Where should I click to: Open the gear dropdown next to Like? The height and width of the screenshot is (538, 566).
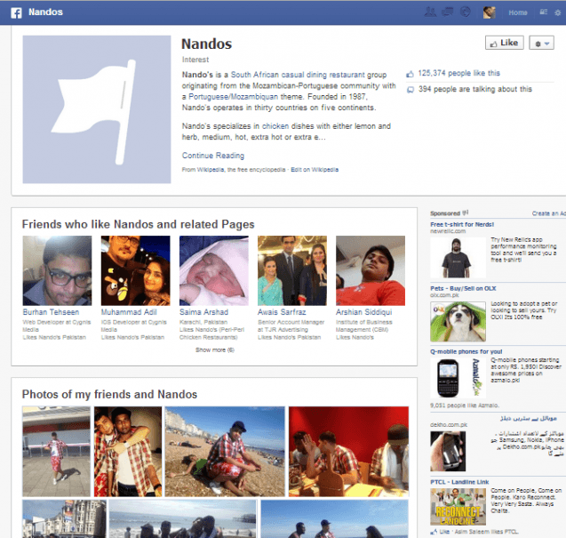[x=541, y=44]
